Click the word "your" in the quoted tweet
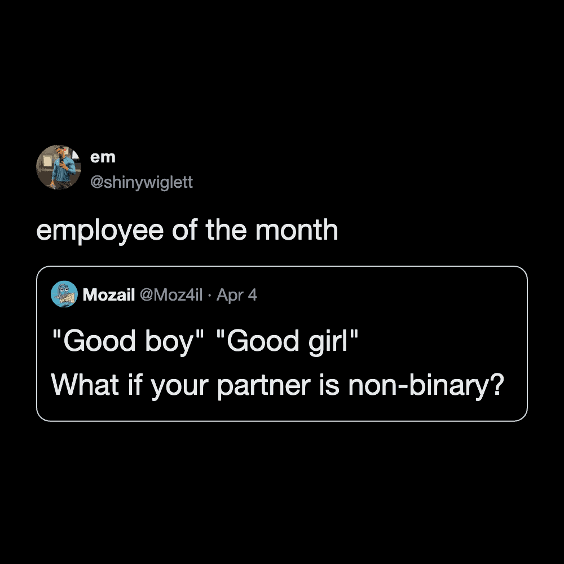 (185, 384)
